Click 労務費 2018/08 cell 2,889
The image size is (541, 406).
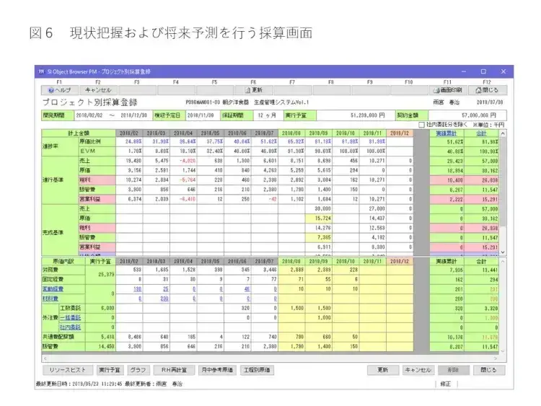(x=291, y=270)
